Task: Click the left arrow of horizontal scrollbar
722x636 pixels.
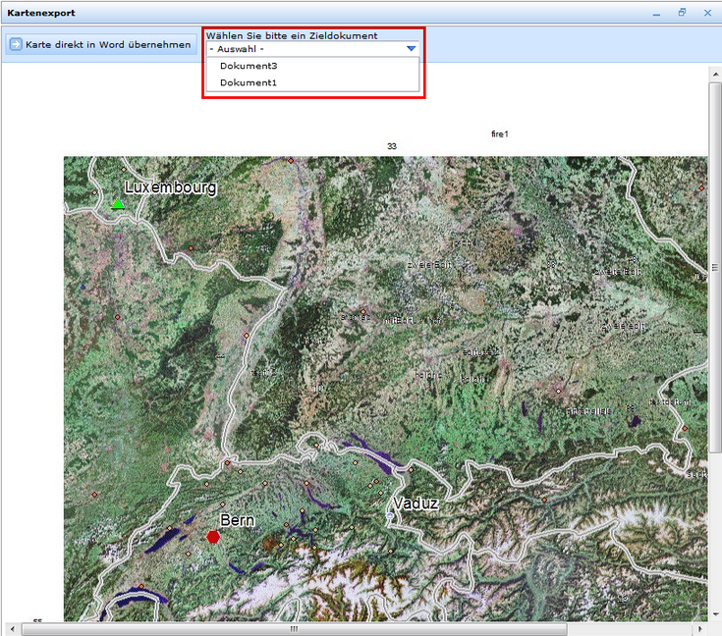Action: pos(11,629)
